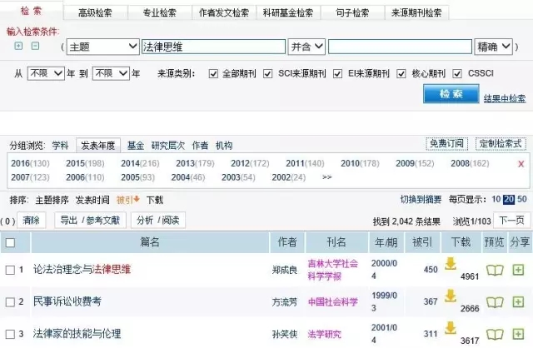Open the author link 郑成良
Screen dimensions: 533x348
(285, 270)
